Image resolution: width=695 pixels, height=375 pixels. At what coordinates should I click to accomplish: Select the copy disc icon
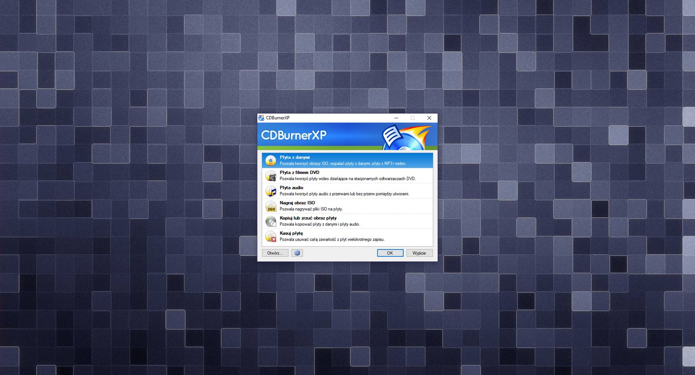pyautogui.click(x=270, y=221)
